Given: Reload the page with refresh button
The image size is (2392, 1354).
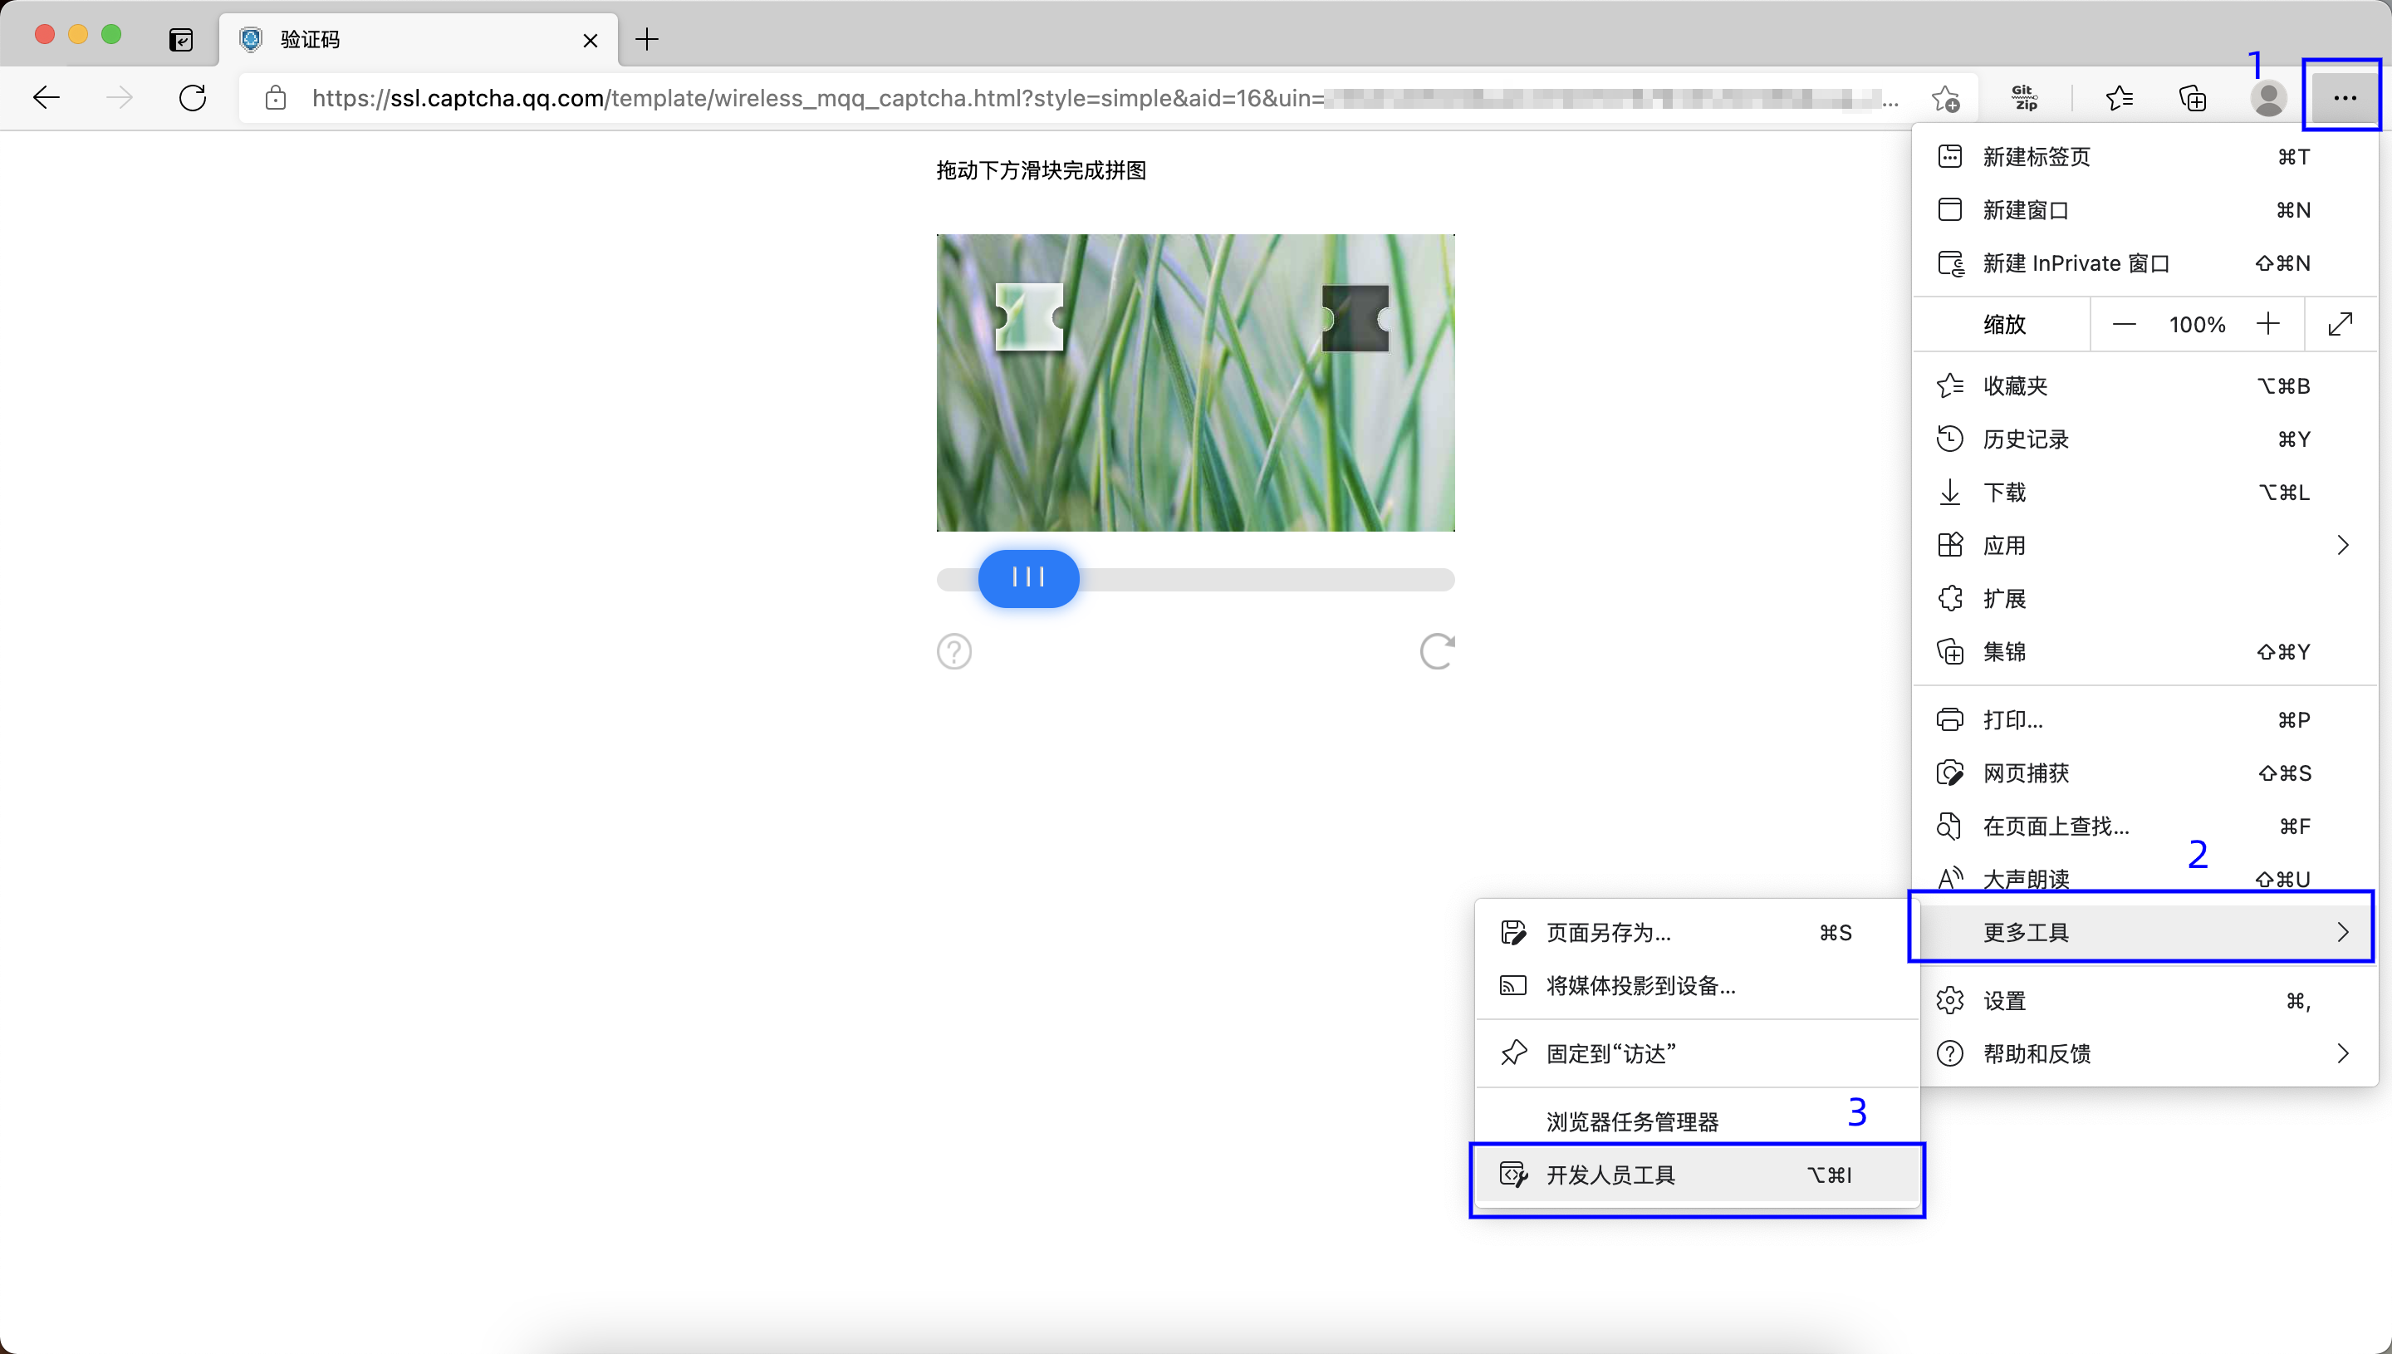Looking at the screenshot, I should pyautogui.click(x=193, y=98).
